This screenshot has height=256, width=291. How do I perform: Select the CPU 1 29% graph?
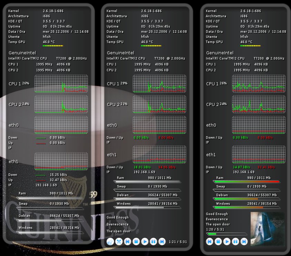click(159, 84)
